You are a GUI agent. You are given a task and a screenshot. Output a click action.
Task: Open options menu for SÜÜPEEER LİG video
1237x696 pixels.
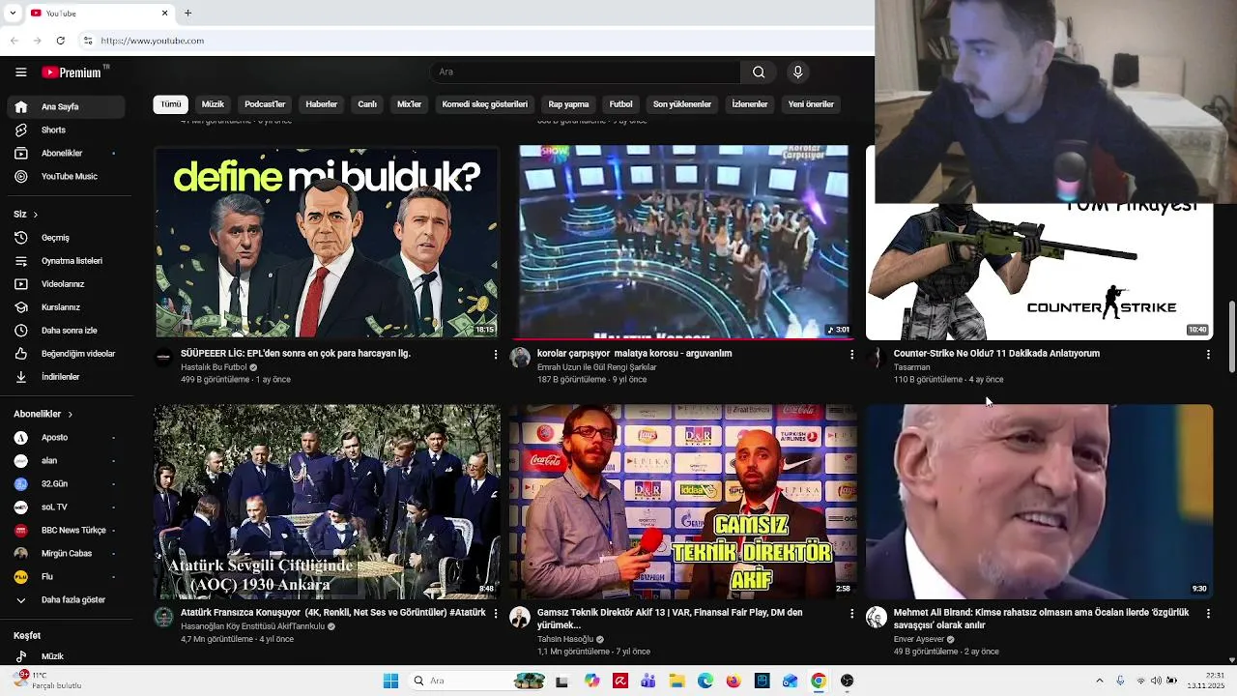pos(496,355)
